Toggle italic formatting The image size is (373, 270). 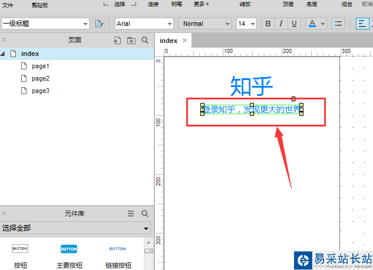tap(281, 24)
